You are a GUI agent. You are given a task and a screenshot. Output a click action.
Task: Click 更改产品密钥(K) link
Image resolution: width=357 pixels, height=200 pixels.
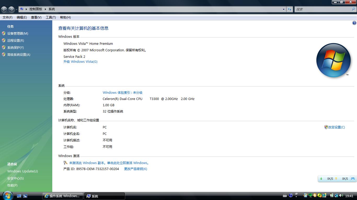(x=136, y=169)
